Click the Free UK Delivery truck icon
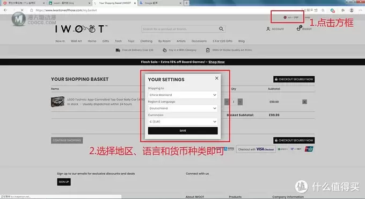365x199 pixels. 118,50
